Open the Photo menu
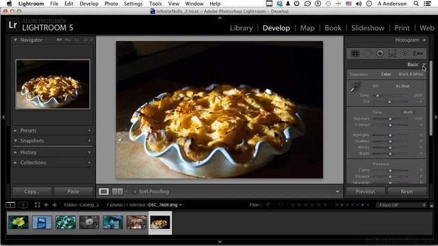 click(111, 3)
